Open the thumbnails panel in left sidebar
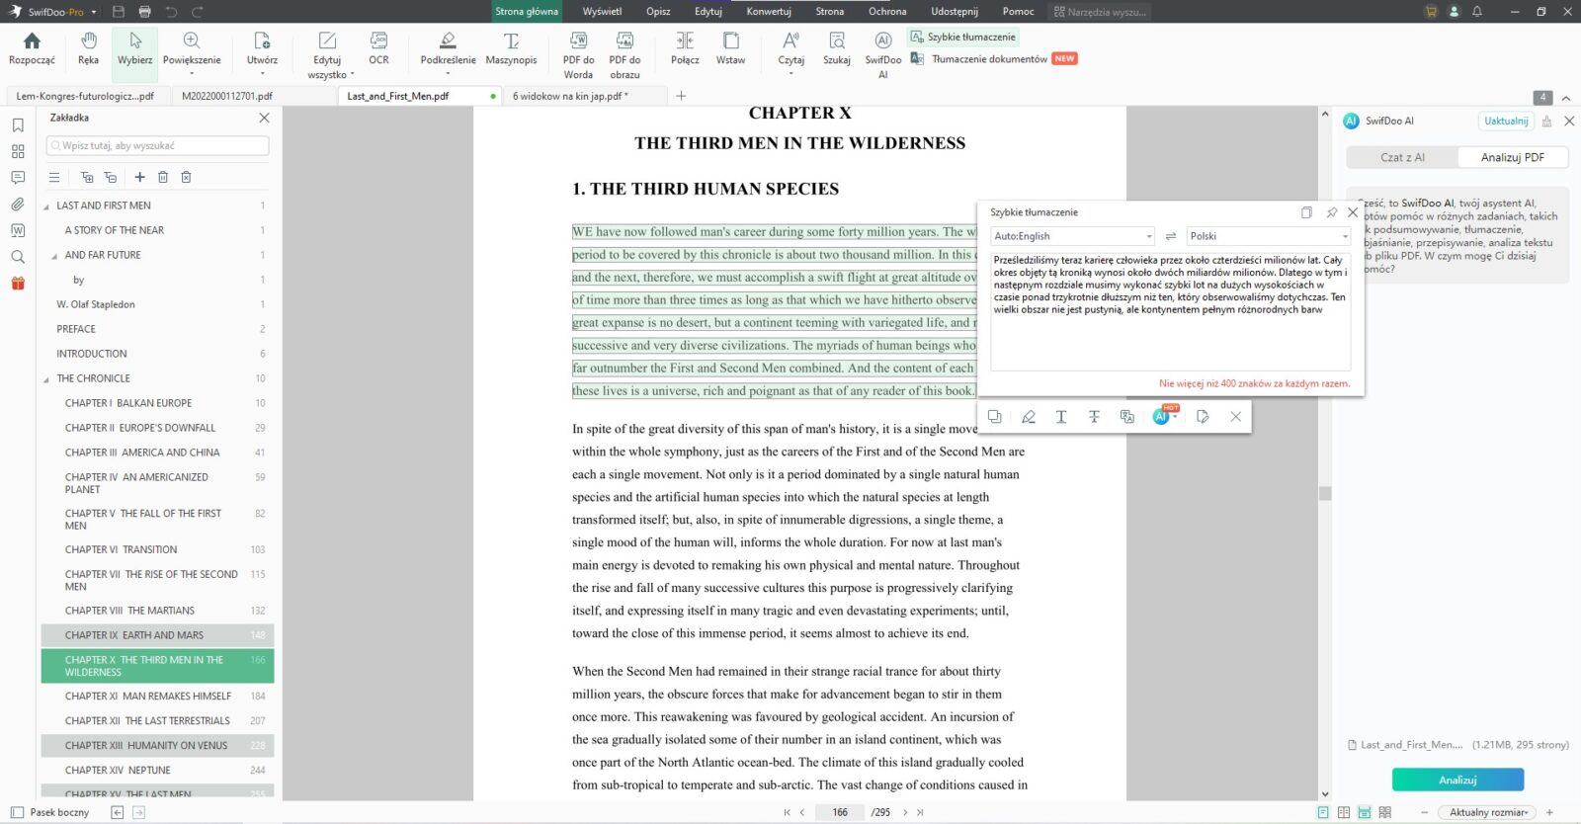The height and width of the screenshot is (824, 1581). click(x=18, y=151)
